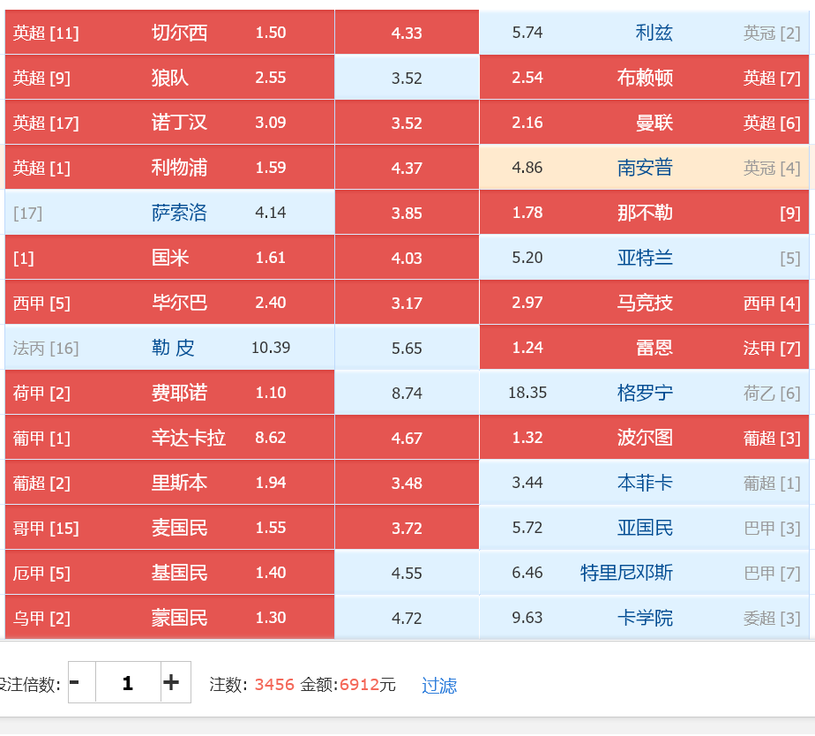Viewport: 815px width, 736px height.
Task: Select 利兹 away win odds 5.74
Action: click(x=644, y=33)
